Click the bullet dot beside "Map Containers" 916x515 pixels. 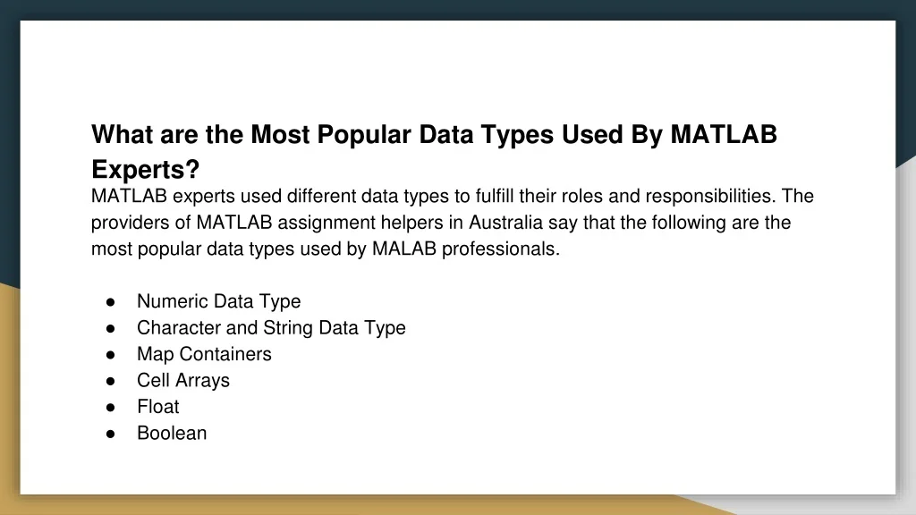(110, 354)
